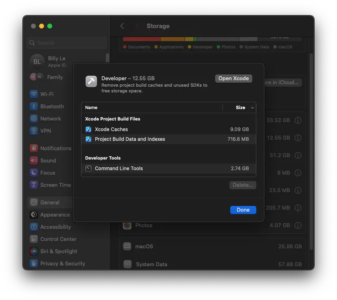Open Focus settings in sidebar

tap(42, 173)
